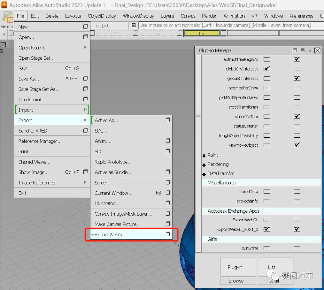Select the yellow L3 layer swatch

pos(202,33)
